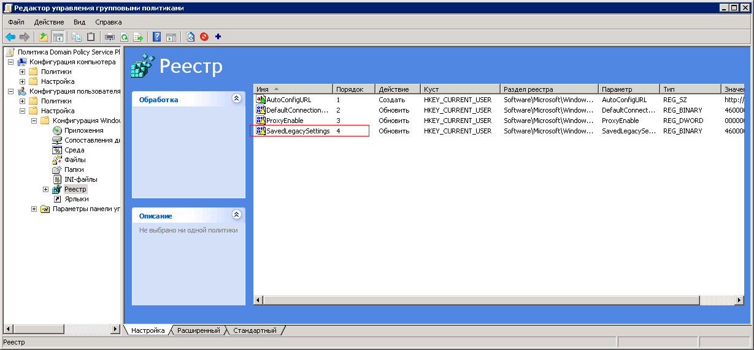Viewport: 754px width, 350px height.
Task: Click the Copy icon in toolbar
Action: click(77, 37)
